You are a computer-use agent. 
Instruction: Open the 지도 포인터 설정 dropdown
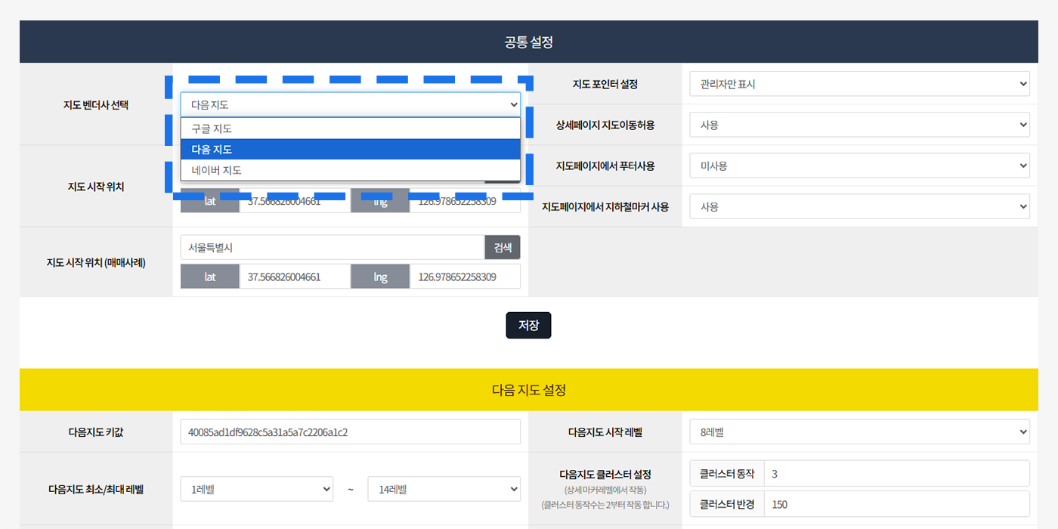coord(859,84)
